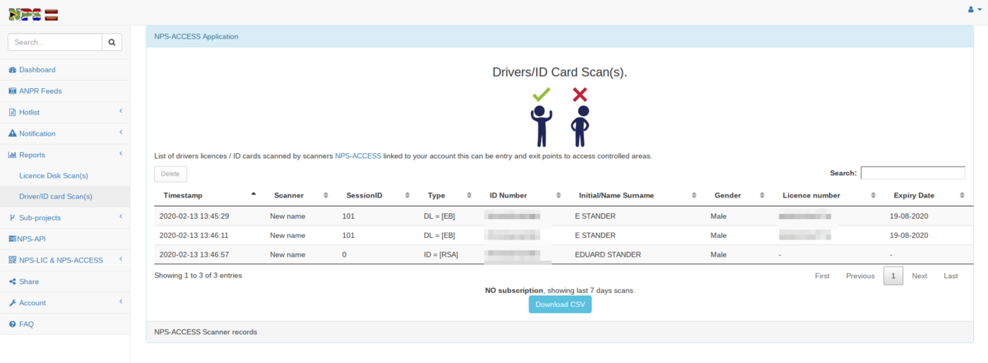
Task: Click the Share item in sidebar
Action: [x=29, y=282]
